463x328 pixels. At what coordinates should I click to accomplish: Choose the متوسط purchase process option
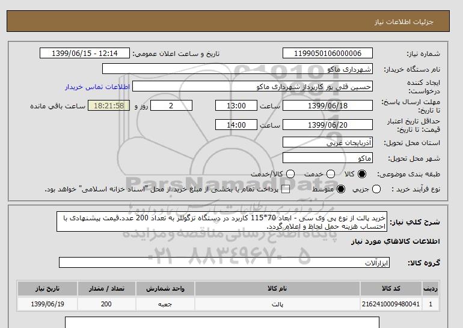(x=341, y=189)
